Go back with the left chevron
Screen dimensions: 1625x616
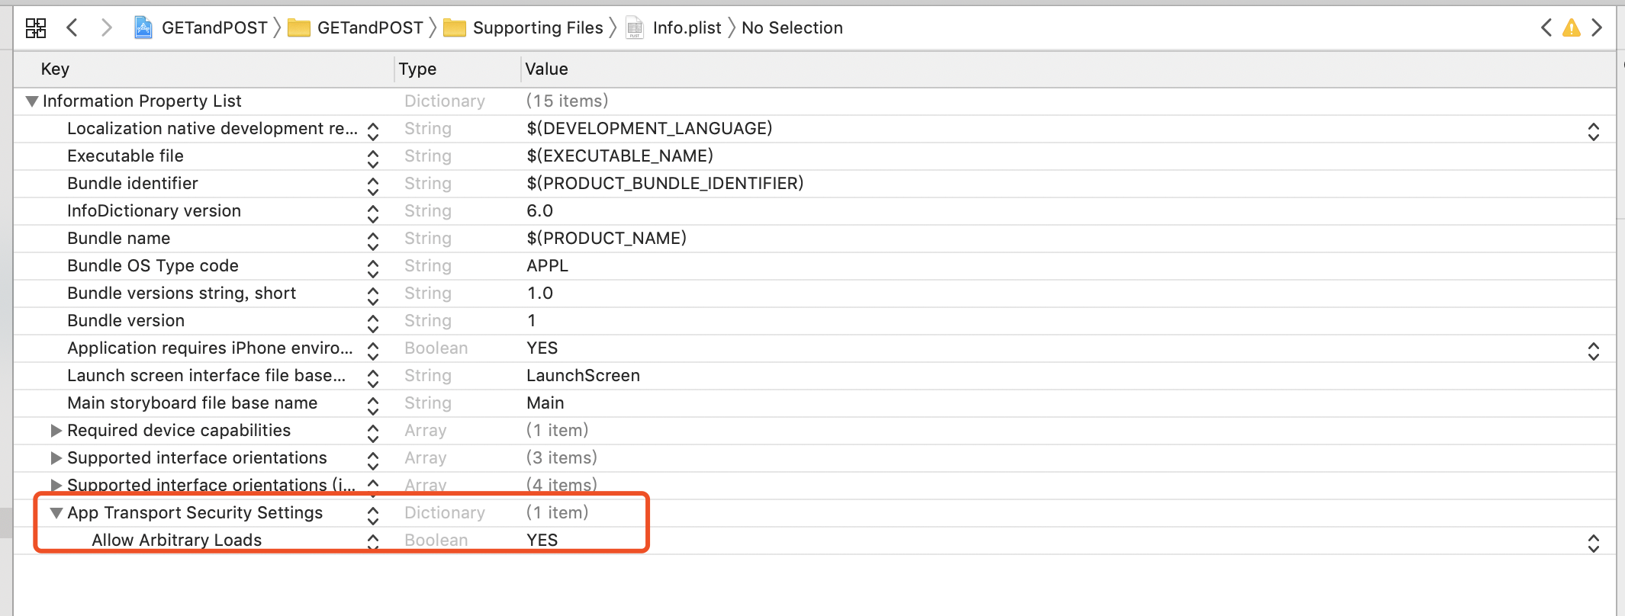point(72,28)
